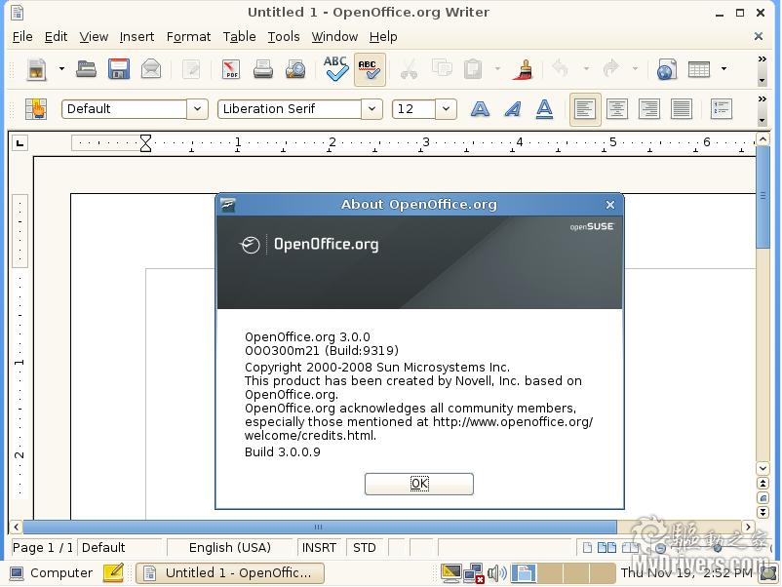Click the horizontal scrollbar left arrow
Image resolution: width=782 pixels, height=587 pixels.
point(16,527)
